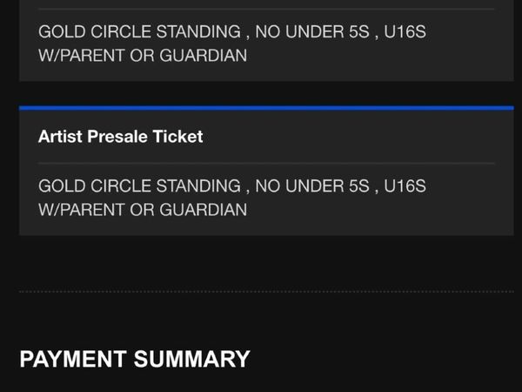Viewport: 522px width, 392px height.
Task: Click the divider line atop the first card
Action: (266, 9)
